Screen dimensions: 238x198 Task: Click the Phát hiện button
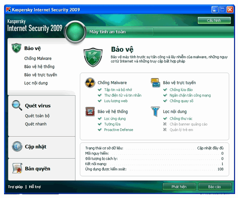pyautogui.click(x=179, y=187)
